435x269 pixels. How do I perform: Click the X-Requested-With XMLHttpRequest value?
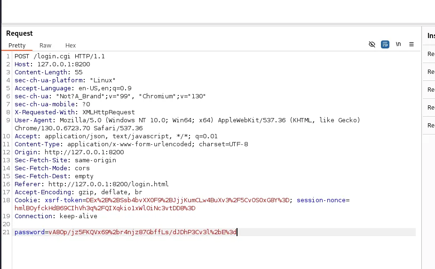point(109,112)
